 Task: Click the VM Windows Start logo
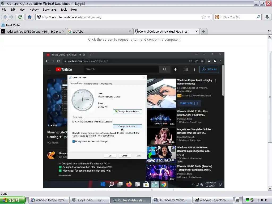point(103,184)
